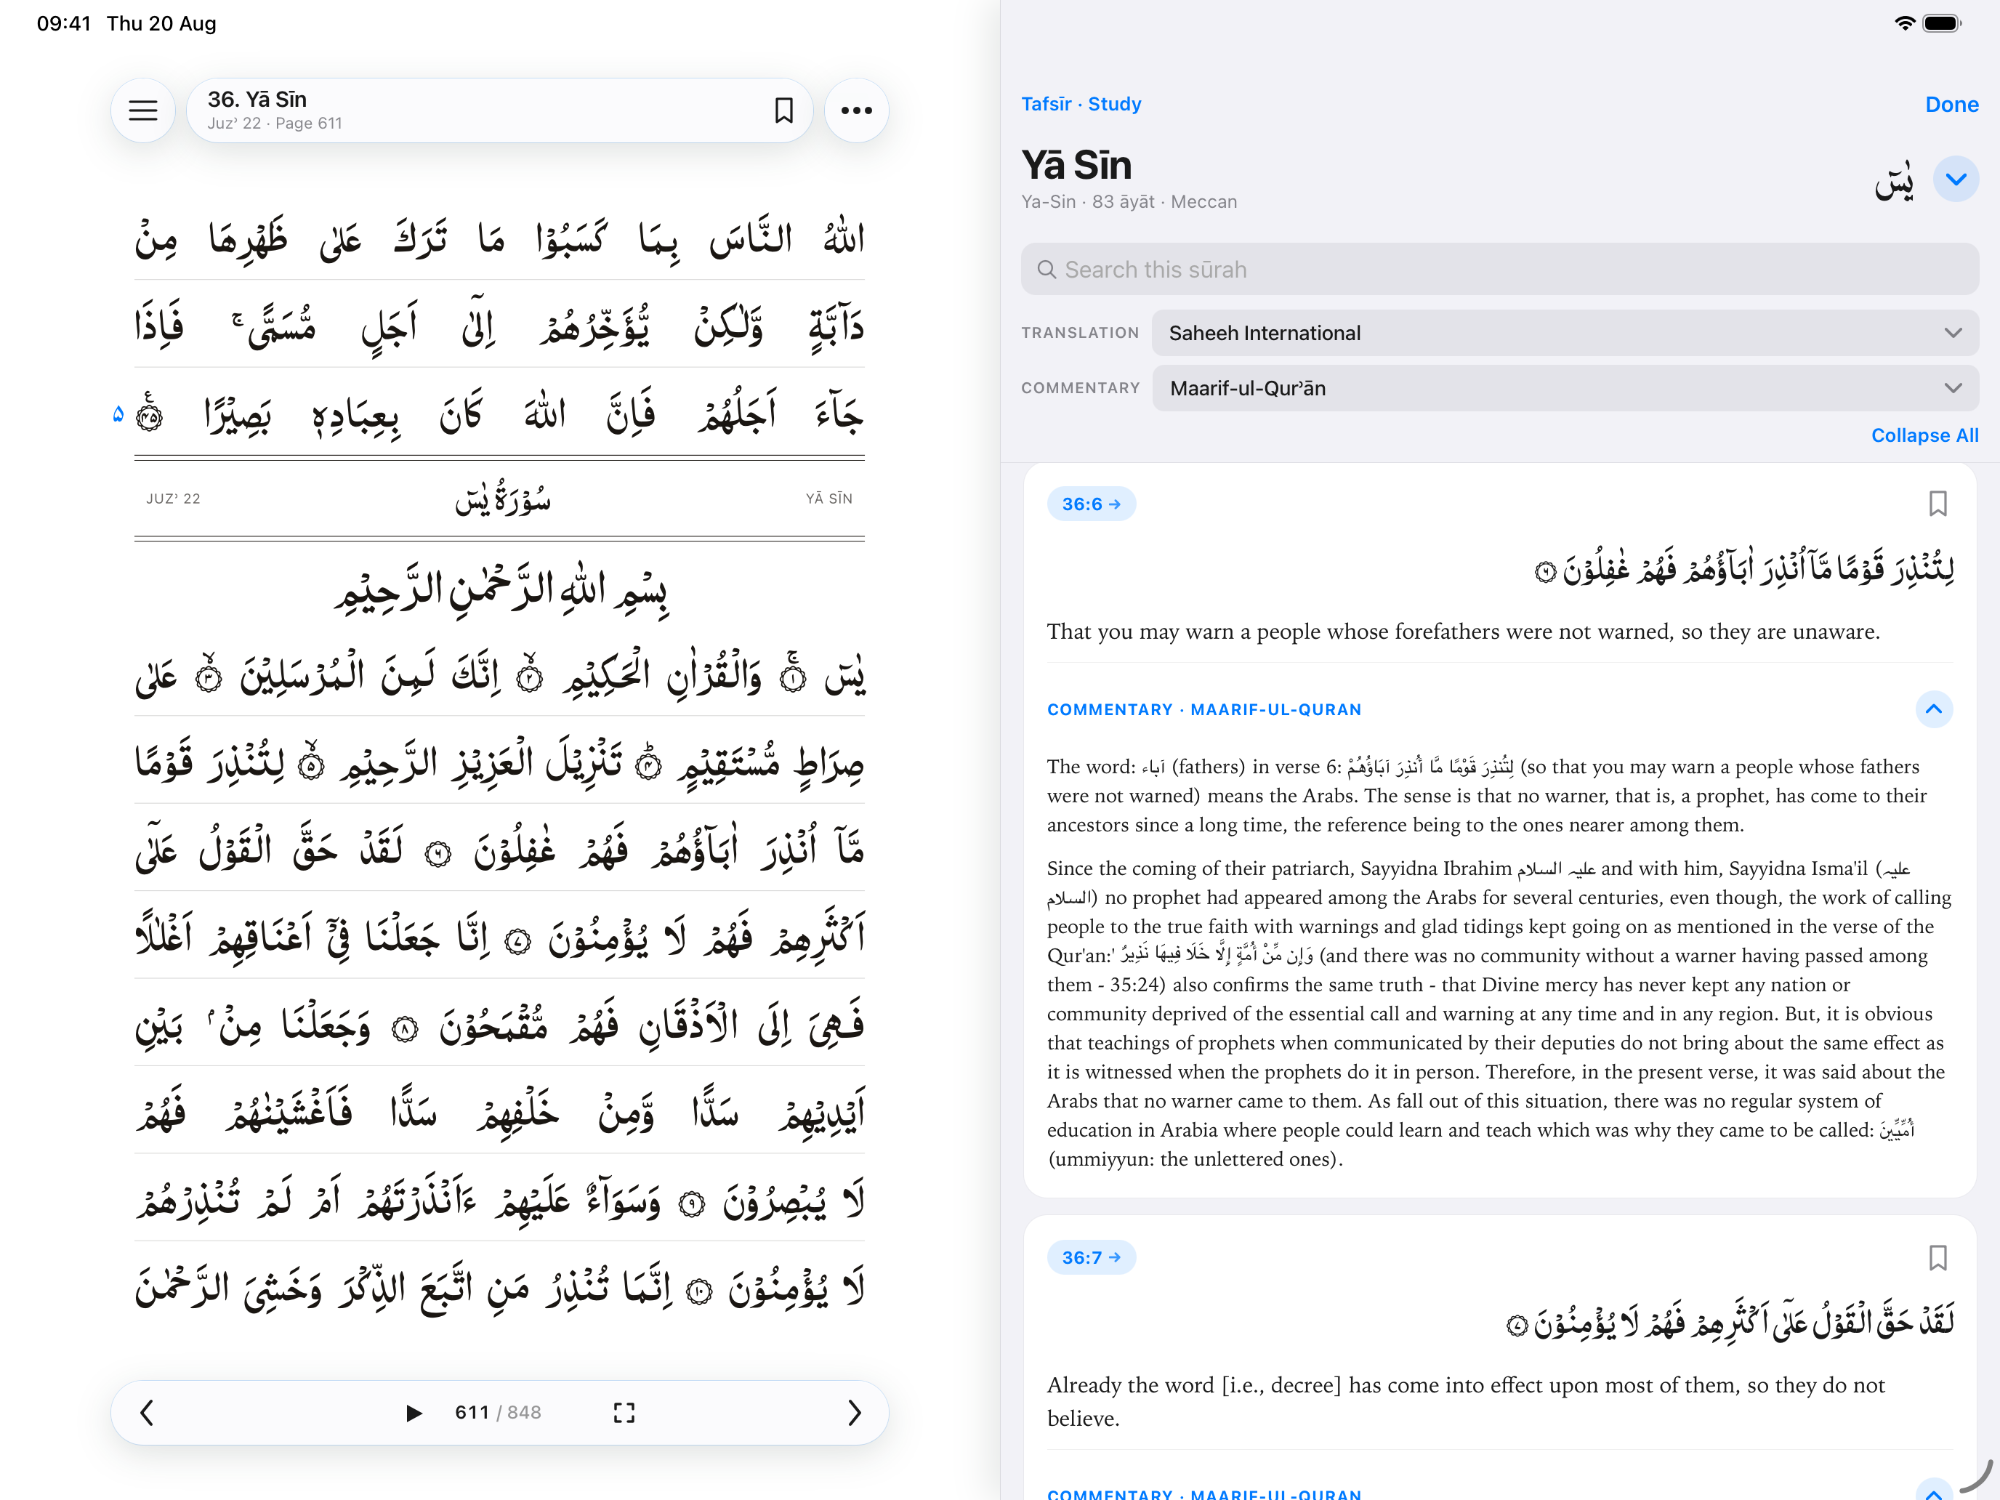Image resolution: width=2000 pixels, height=1500 pixels.
Task: Tap the Ya-Sin · 83 āyāt · Meccan subtitle
Action: coord(1129,201)
